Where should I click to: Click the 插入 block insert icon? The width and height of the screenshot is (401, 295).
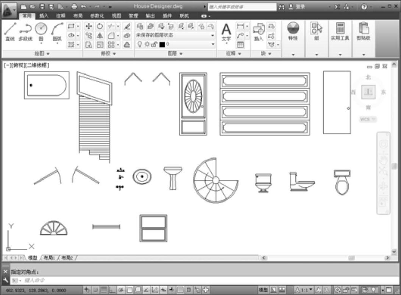(x=258, y=31)
